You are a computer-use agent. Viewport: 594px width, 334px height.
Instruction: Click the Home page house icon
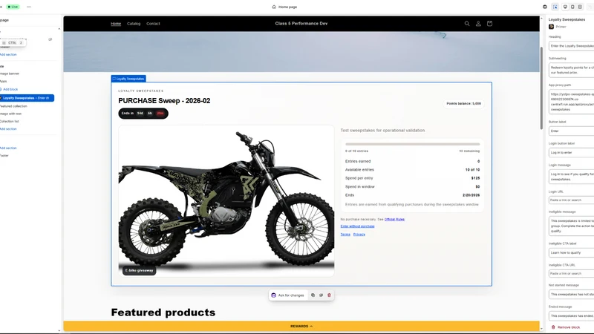pyautogui.click(x=274, y=7)
